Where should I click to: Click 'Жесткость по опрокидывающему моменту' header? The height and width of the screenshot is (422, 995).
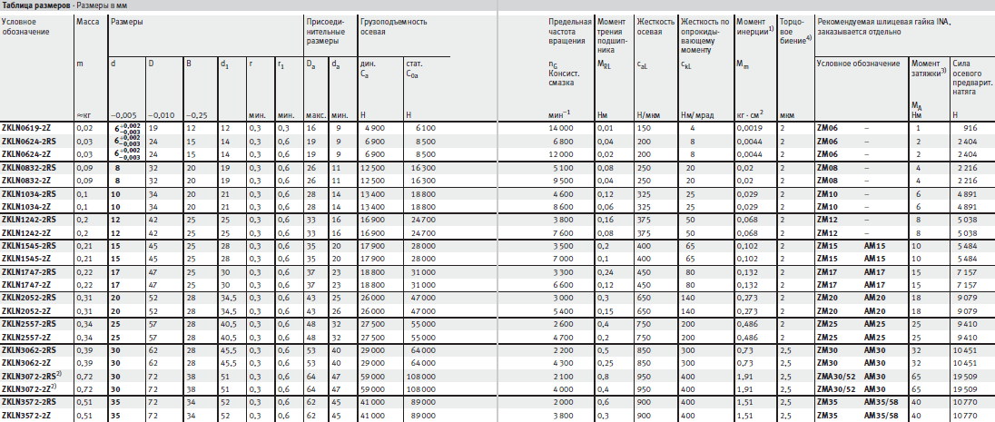point(704,35)
